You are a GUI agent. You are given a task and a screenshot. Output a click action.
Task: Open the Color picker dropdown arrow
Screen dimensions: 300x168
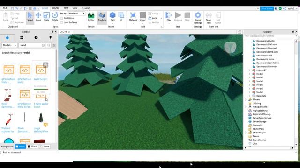pos(142,23)
